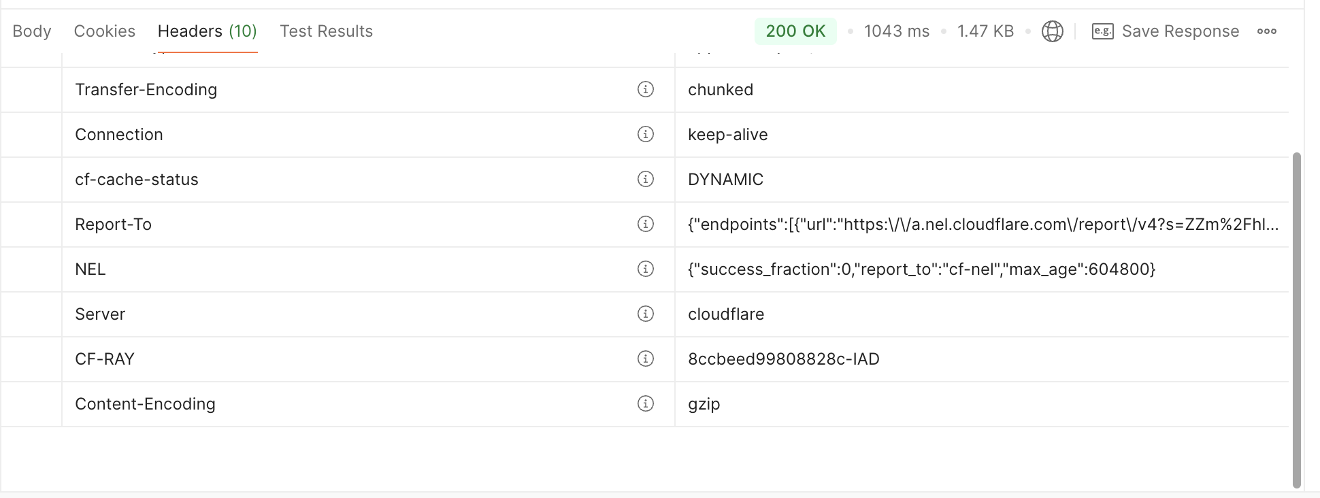Click info icon beside Transfer-Encoding header
1320x498 pixels.
pyautogui.click(x=645, y=89)
